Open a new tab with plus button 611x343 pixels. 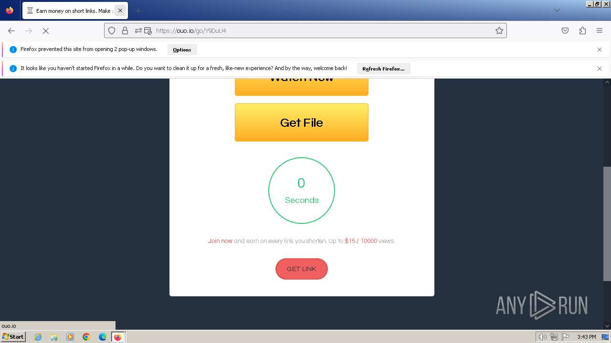coord(138,10)
